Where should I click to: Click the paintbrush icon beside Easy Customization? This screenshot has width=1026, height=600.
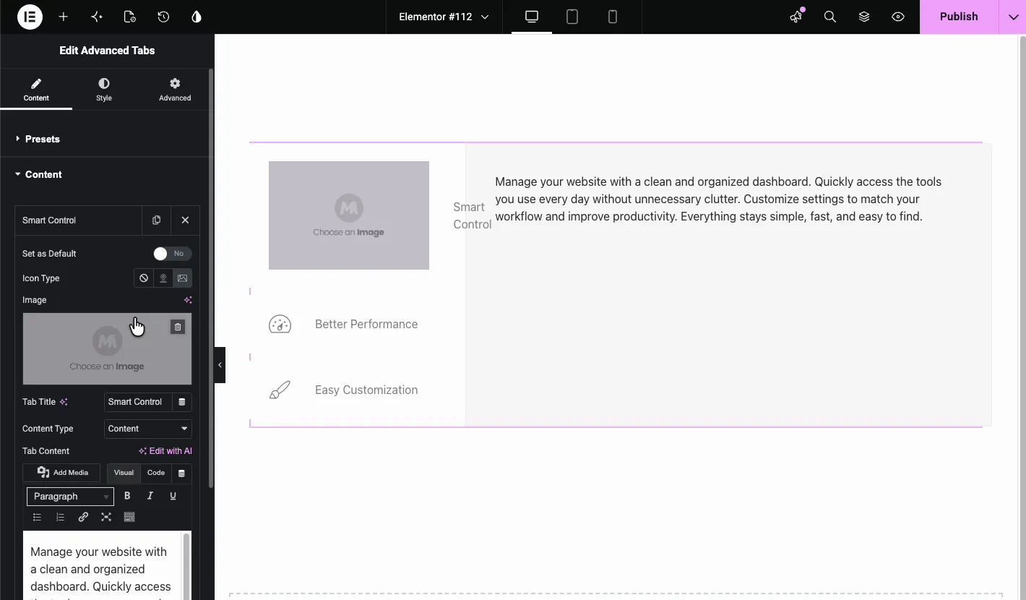point(280,390)
